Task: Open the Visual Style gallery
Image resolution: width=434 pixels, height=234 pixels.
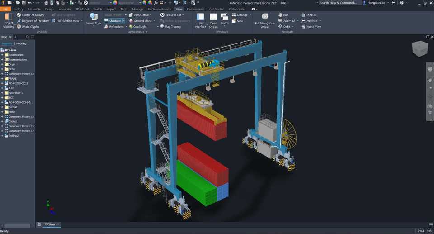Action: pos(94,19)
